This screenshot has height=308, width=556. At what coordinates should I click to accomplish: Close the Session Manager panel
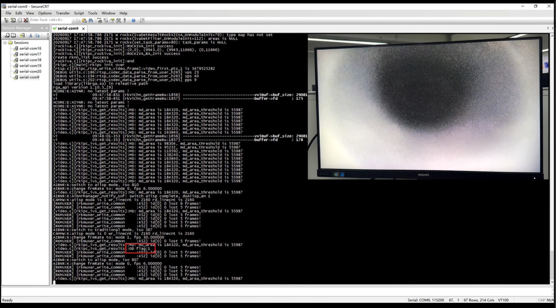47,28
